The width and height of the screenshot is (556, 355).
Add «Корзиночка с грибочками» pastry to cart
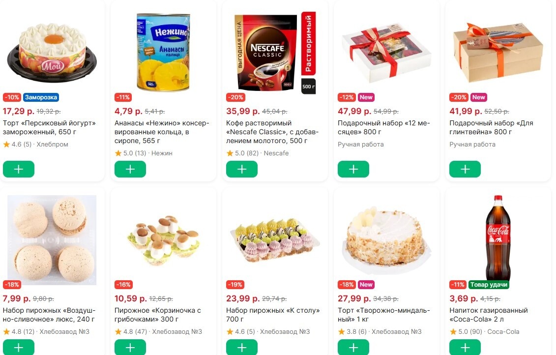coord(130,347)
